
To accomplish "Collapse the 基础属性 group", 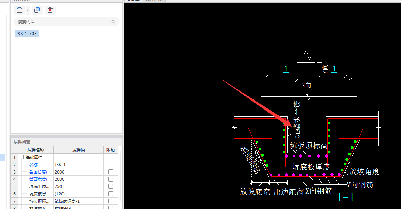I will 22,157.
